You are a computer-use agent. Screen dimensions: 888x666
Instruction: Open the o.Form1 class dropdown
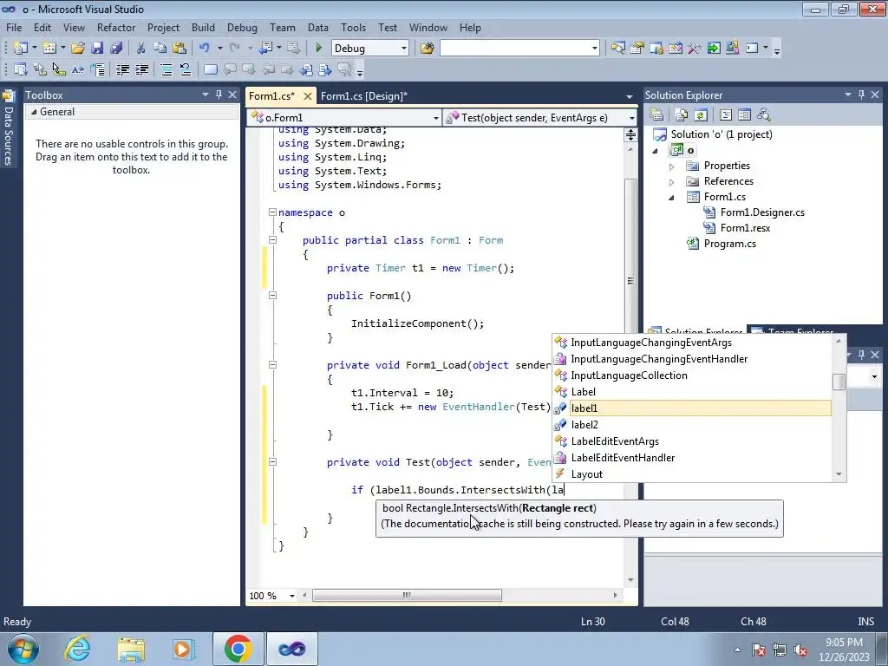pos(435,118)
